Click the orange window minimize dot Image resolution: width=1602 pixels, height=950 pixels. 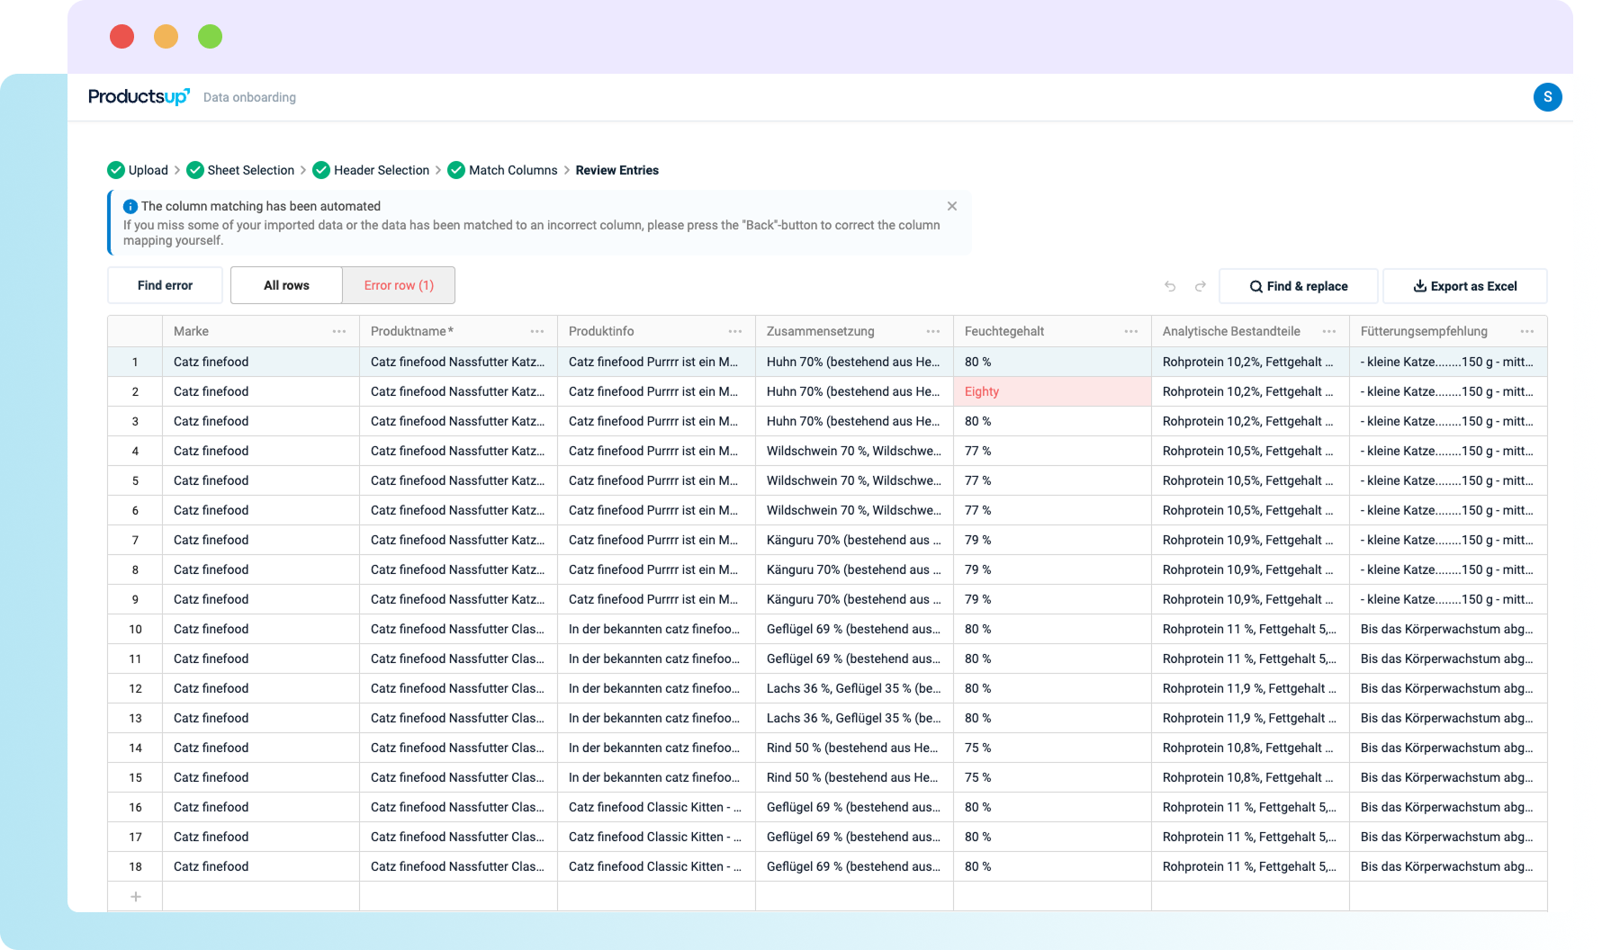(166, 36)
